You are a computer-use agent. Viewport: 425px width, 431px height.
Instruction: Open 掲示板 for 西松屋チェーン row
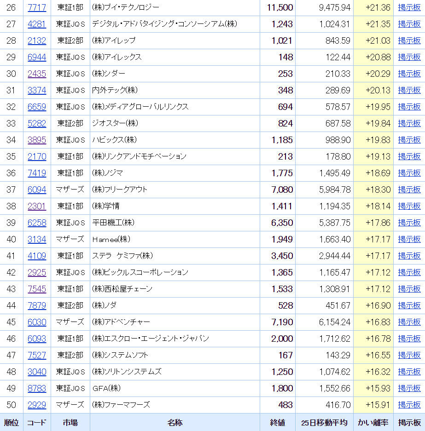(x=409, y=289)
